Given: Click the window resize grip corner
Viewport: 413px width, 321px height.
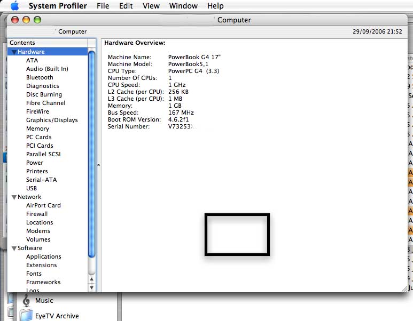Looking at the screenshot, I should click(404, 289).
